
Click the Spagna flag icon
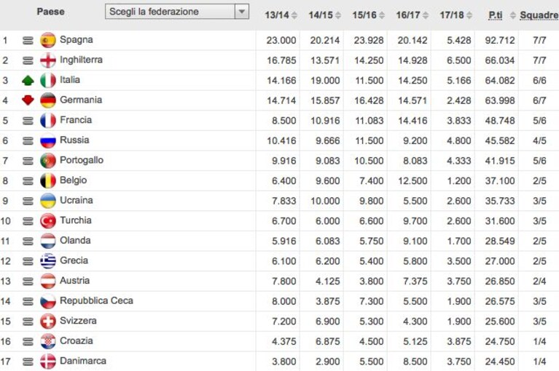tap(48, 40)
